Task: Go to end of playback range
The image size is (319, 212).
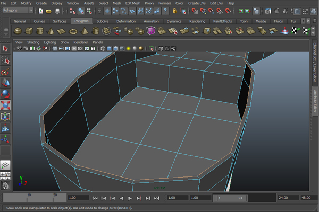Action: (157, 198)
